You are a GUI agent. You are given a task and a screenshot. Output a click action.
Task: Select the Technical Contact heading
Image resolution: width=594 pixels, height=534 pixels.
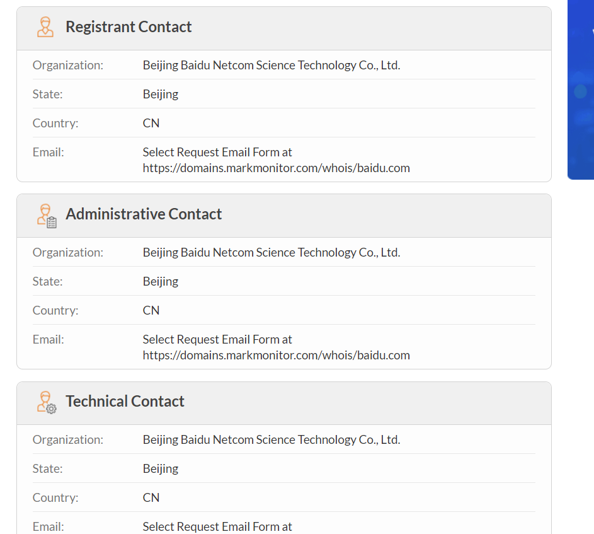coord(125,401)
